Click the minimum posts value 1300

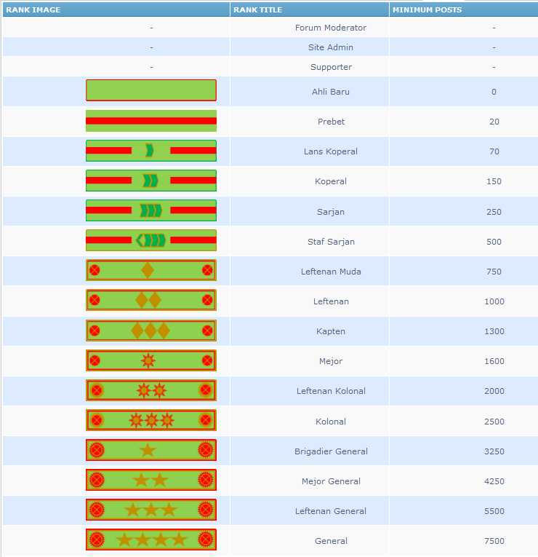tap(494, 331)
